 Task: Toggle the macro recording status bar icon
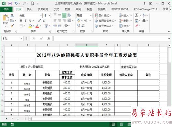pos(12,124)
